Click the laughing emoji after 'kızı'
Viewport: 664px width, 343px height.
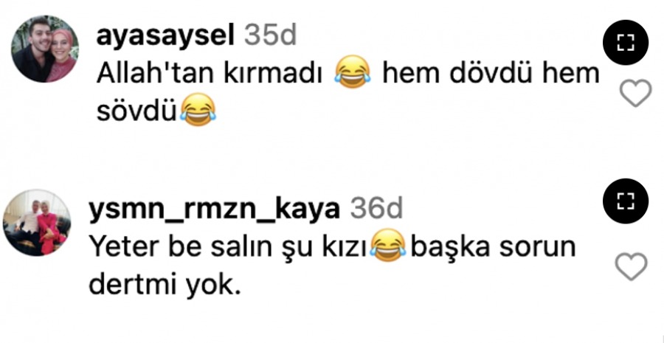387,245
